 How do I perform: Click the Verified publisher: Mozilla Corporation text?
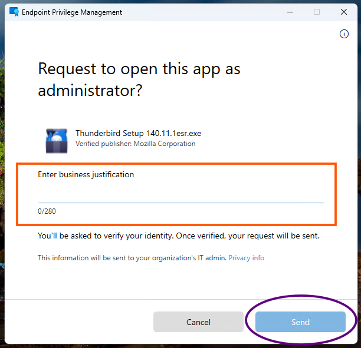click(136, 144)
